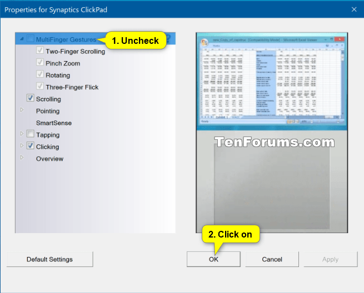Collapse the MultiFinger Gestures tree node
Viewport: 364px width, 293px height.
[x=22, y=39]
